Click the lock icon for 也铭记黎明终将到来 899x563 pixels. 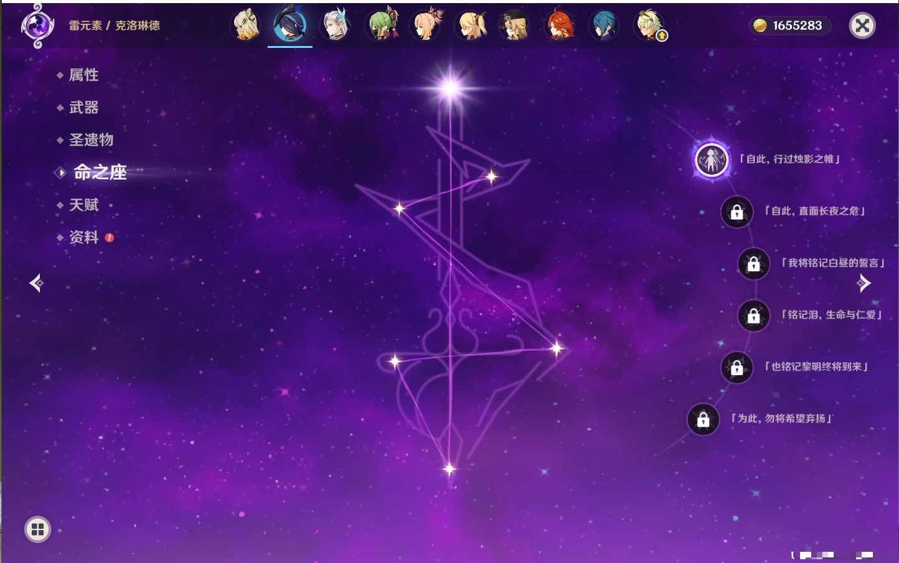(737, 368)
